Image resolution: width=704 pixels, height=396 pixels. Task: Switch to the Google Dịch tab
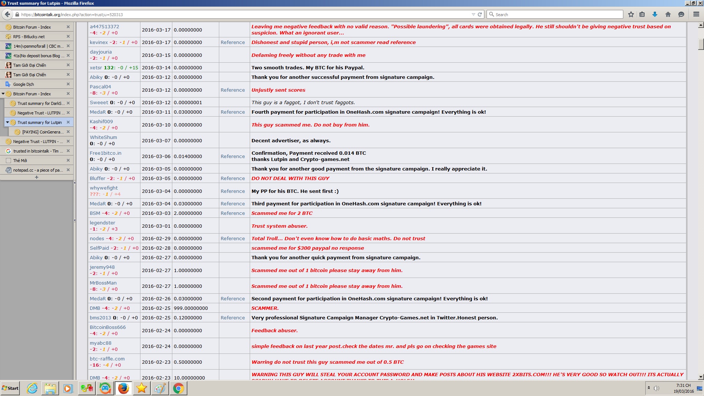point(37,84)
